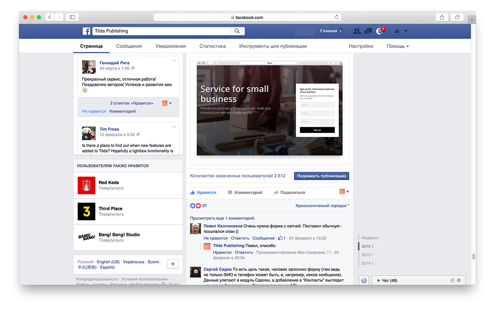Click the Tilda Publishing search field

point(162,31)
